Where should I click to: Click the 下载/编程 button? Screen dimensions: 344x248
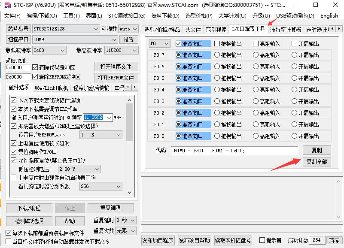(29, 208)
